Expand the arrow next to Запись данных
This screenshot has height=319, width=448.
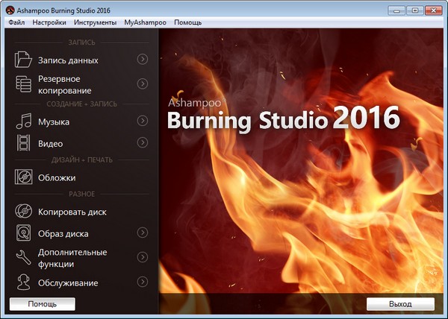[143, 60]
